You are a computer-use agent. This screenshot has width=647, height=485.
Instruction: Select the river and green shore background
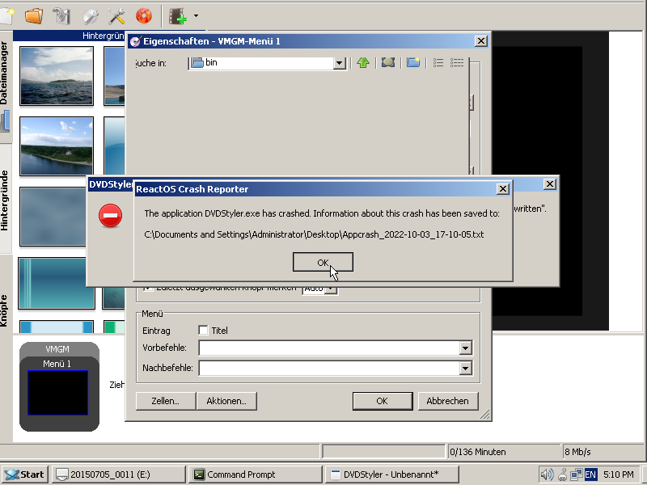[57, 146]
